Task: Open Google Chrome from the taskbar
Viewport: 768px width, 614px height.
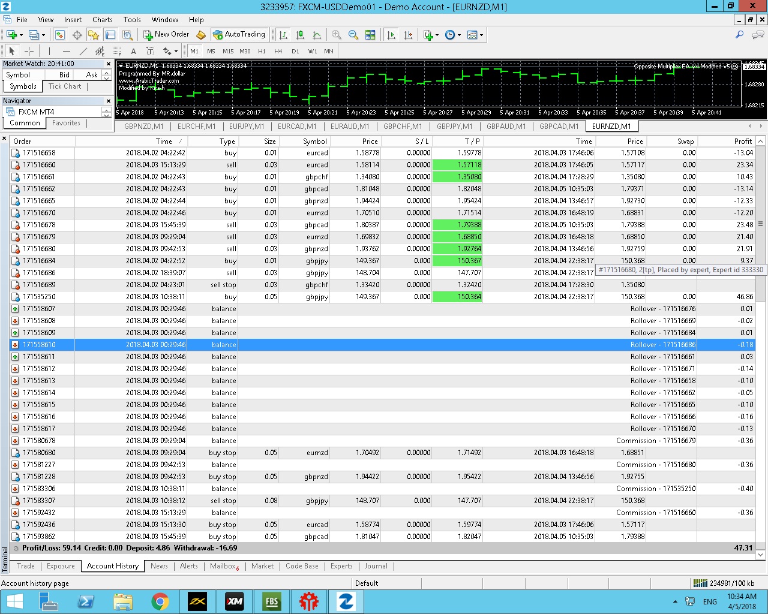Action: [x=160, y=601]
